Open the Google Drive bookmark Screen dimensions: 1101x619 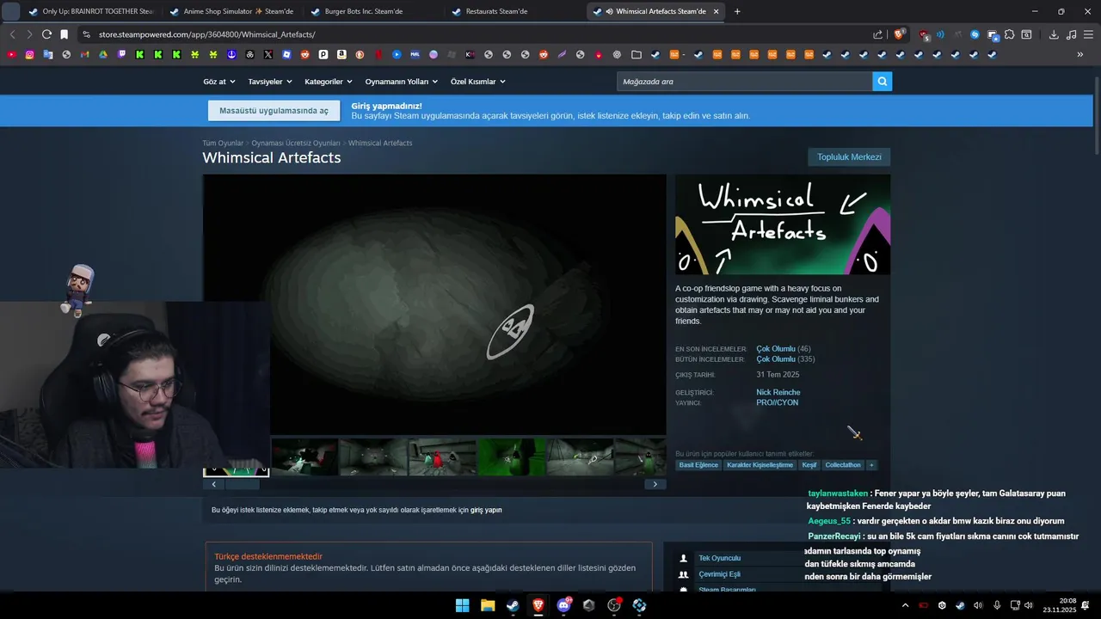pos(102,54)
